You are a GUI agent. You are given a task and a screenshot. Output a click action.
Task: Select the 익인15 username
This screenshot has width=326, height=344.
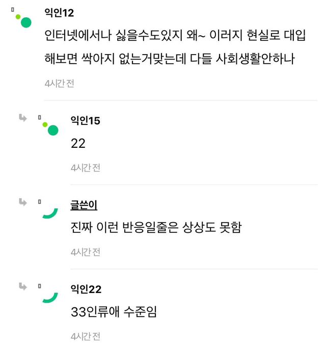tap(86, 121)
